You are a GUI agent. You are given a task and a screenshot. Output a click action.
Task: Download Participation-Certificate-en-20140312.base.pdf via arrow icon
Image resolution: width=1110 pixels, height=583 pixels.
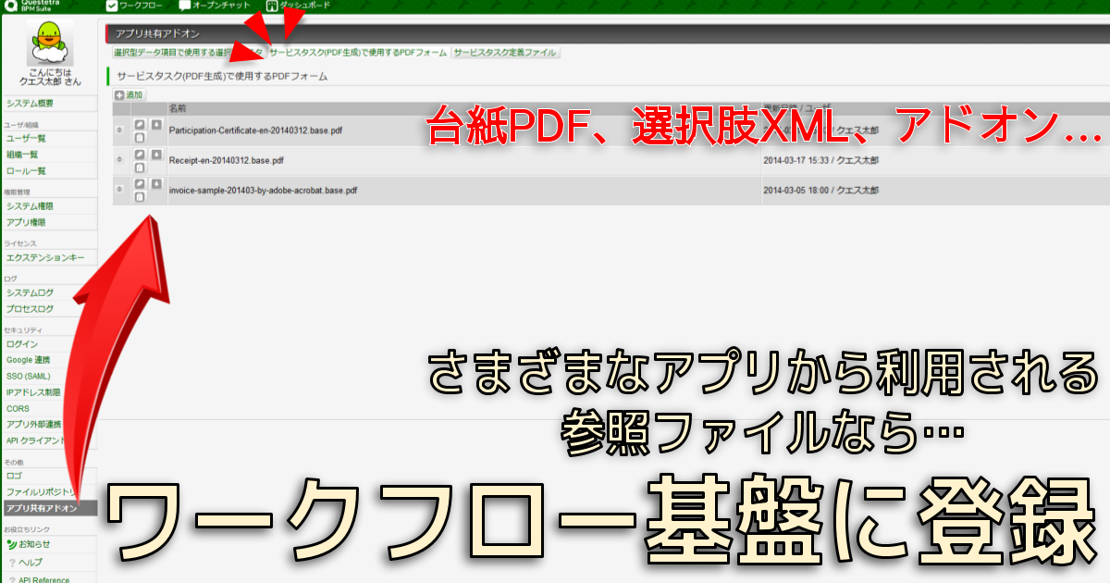pyautogui.click(x=155, y=125)
